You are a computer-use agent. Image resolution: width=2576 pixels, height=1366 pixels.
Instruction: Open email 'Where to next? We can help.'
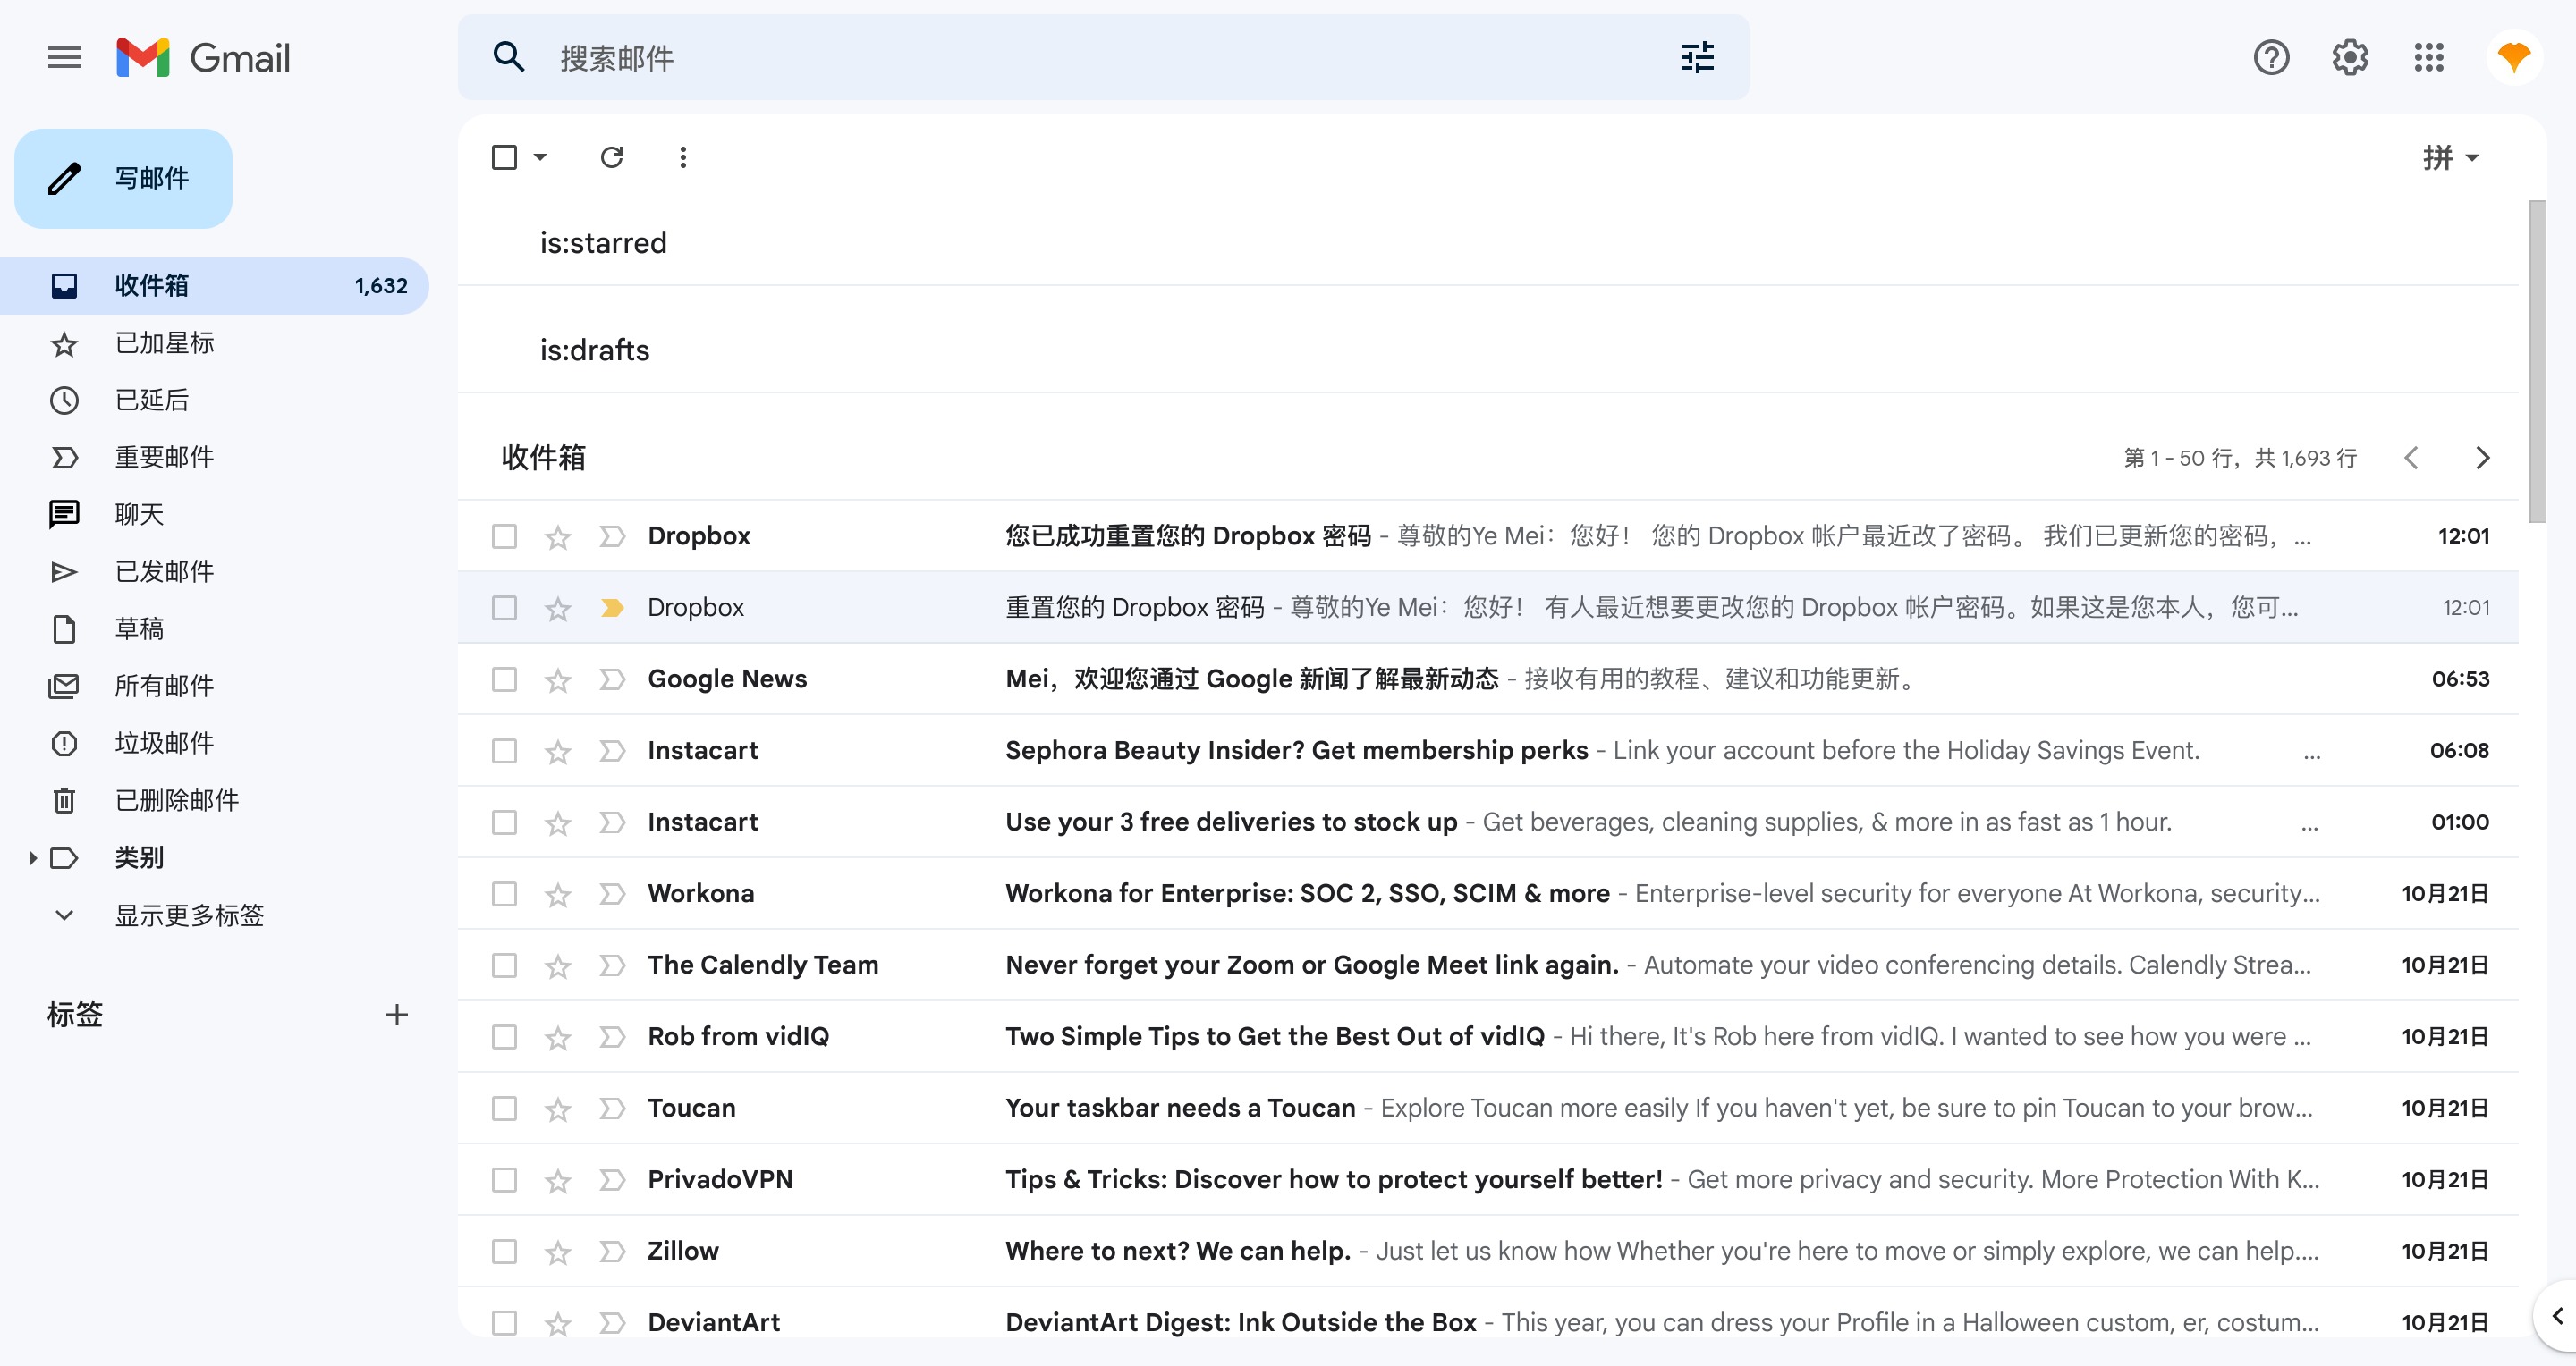pos(1488,1251)
